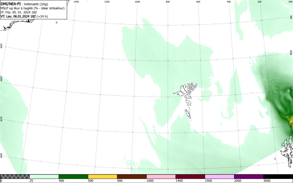Click the 12W longitude label

pos(107,2)
